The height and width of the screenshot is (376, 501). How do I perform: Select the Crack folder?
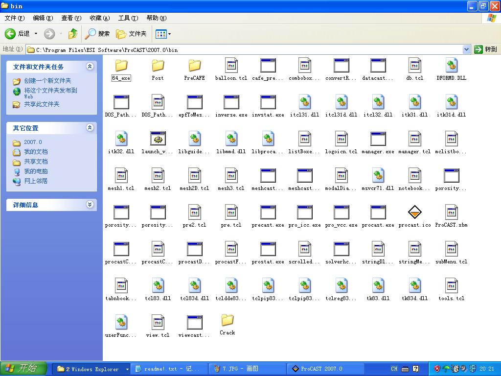coord(227,325)
